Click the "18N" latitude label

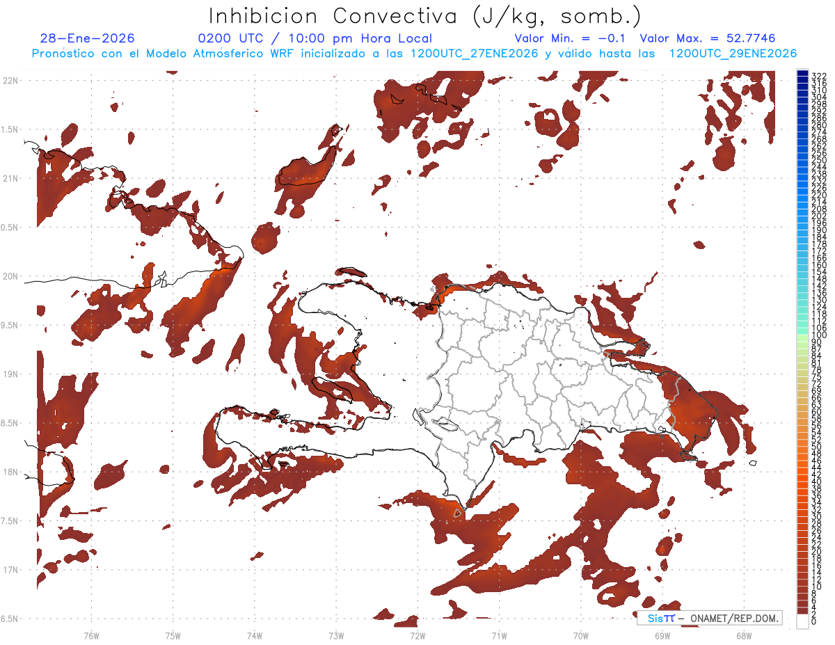point(10,472)
